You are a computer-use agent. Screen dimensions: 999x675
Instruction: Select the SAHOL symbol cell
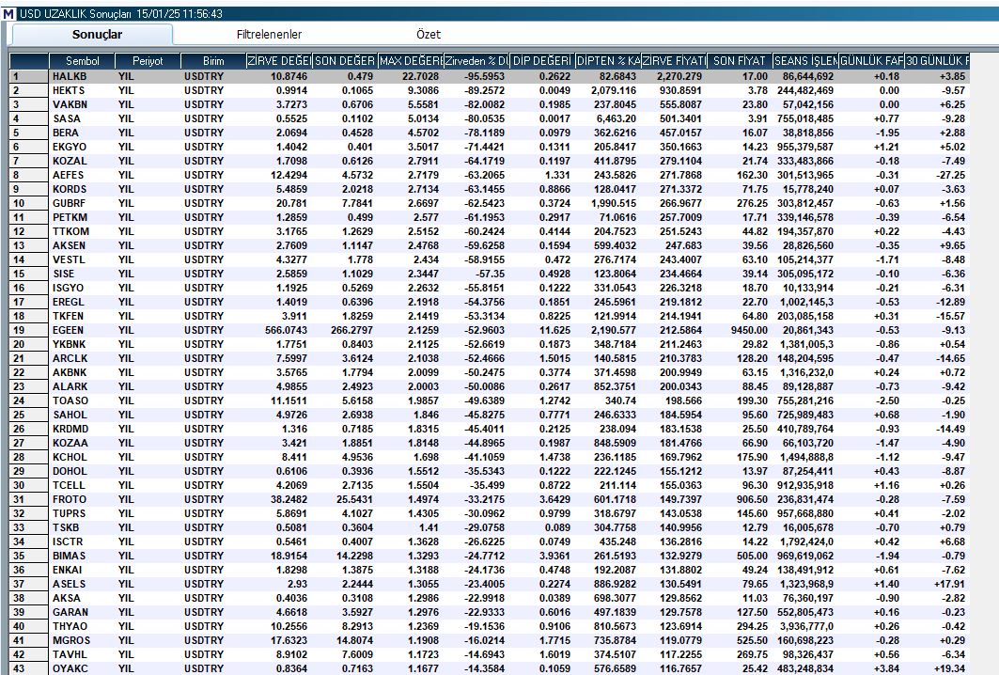pos(82,415)
